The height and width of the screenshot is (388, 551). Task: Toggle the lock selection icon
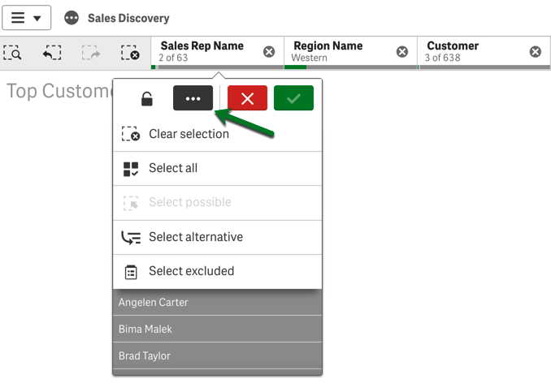147,99
